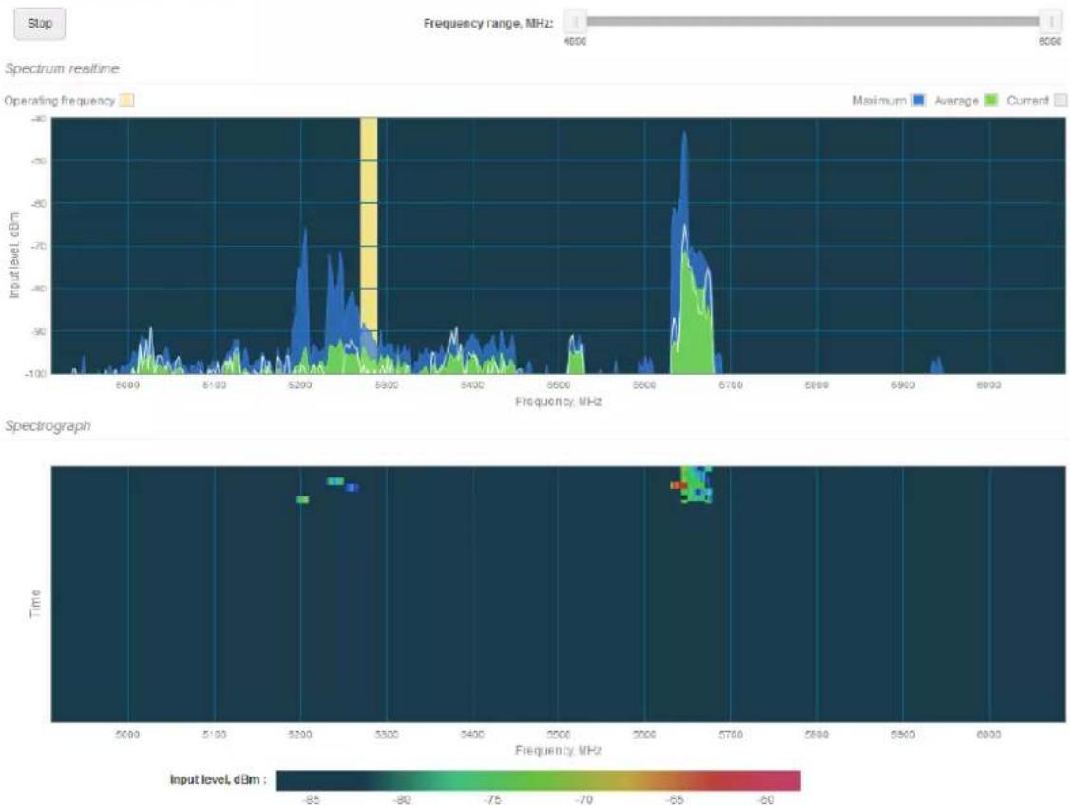Click the 'Frequency range, MHz:' label
This screenshot has width=1070, height=805.
click(x=487, y=23)
